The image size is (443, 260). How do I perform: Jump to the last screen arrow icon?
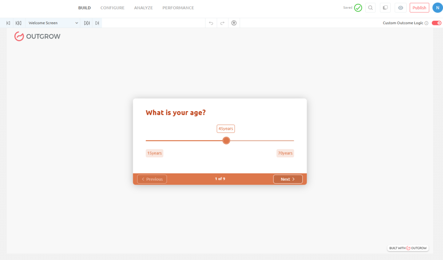(x=97, y=23)
